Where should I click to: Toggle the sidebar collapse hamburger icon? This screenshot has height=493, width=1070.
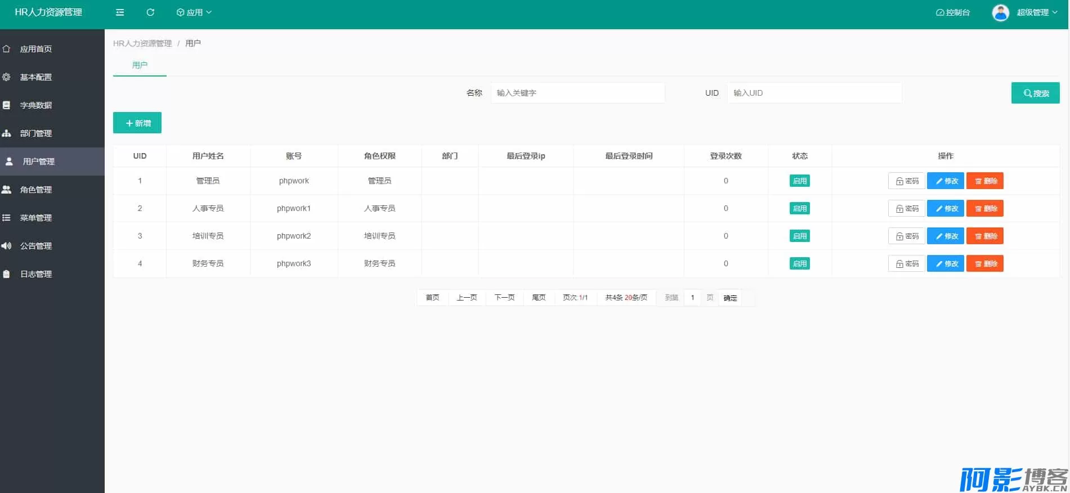(120, 12)
